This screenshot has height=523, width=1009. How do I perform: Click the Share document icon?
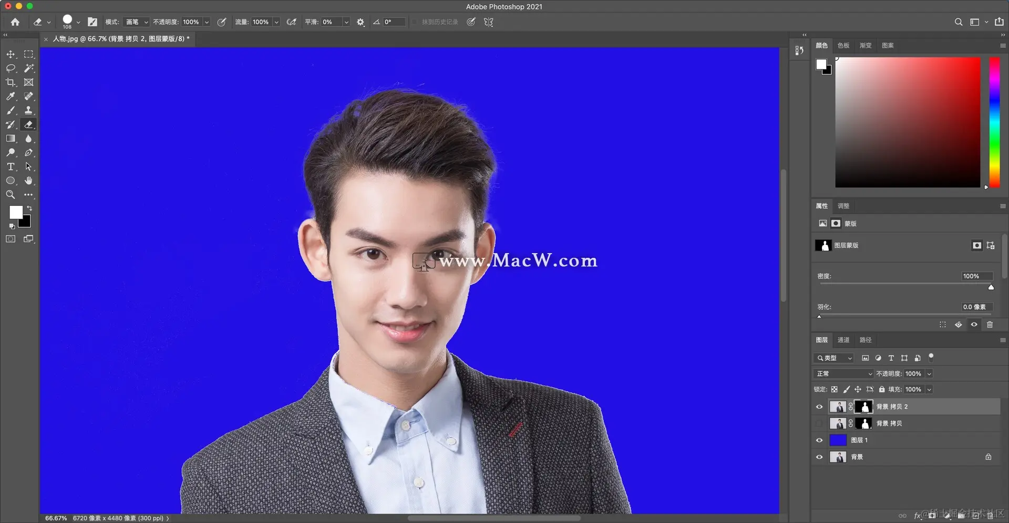tap(999, 22)
